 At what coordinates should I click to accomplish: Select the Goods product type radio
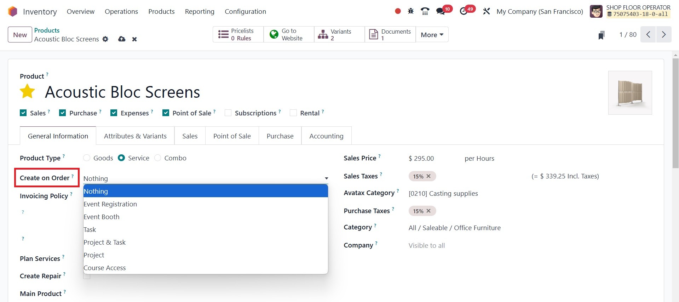tap(87, 158)
